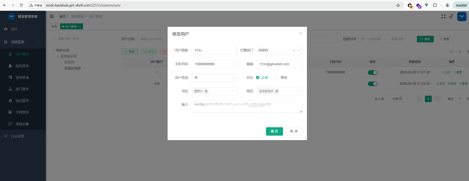
Task: Click the font size icon in header
Action: pyautogui.click(x=451, y=16)
